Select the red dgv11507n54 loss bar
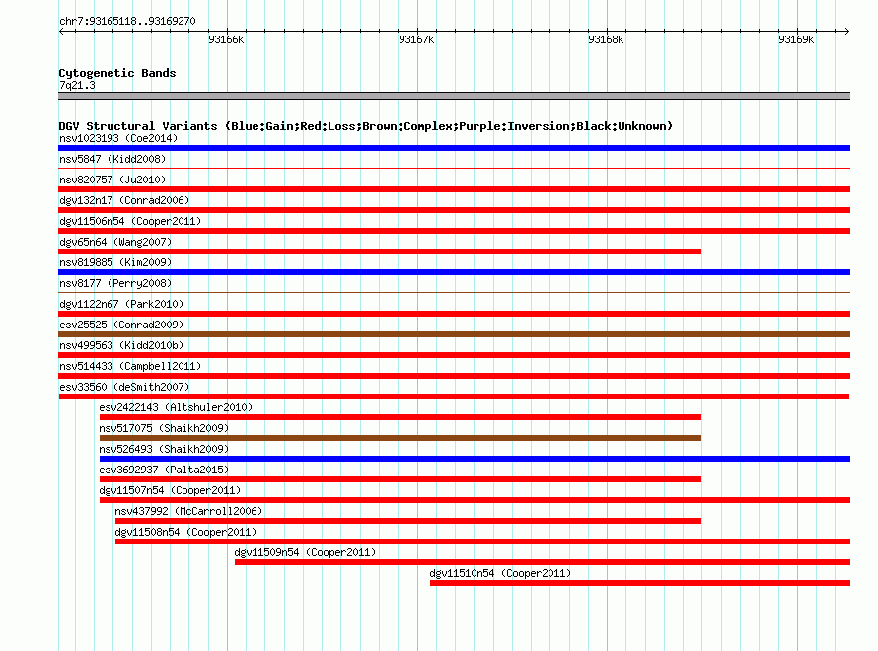Screen dimensions: 878x651 click(475, 500)
